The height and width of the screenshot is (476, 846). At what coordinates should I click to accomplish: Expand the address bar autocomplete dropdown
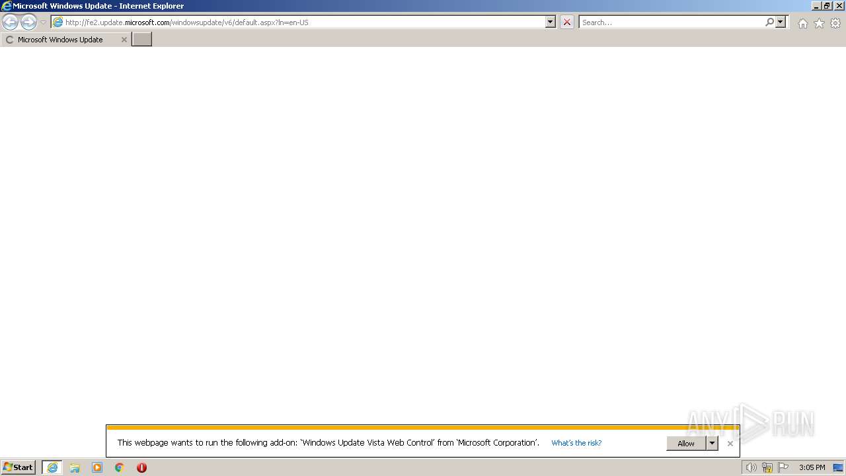tap(550, 22)
